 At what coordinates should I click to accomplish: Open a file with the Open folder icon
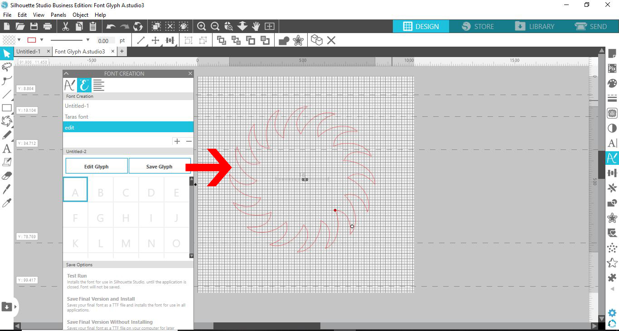click(x=20, y=26)
